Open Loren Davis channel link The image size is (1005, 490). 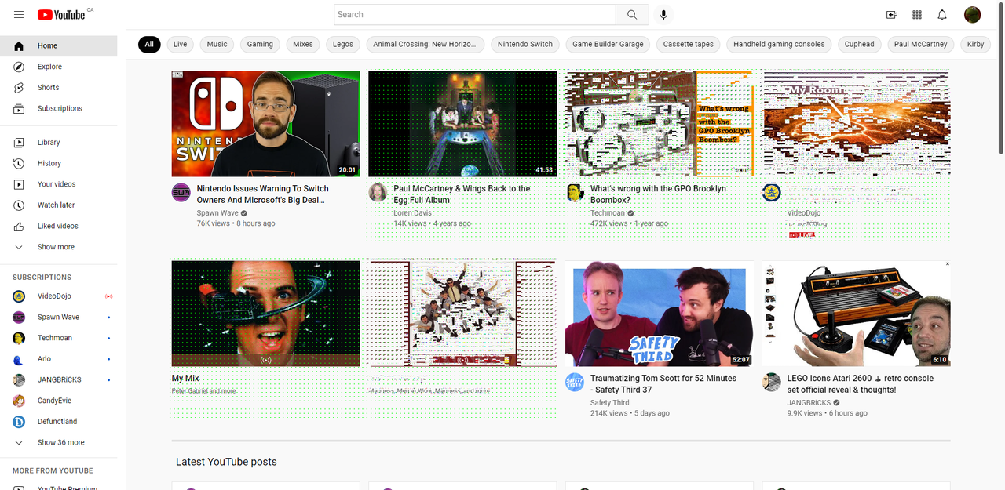click(414, 213)
